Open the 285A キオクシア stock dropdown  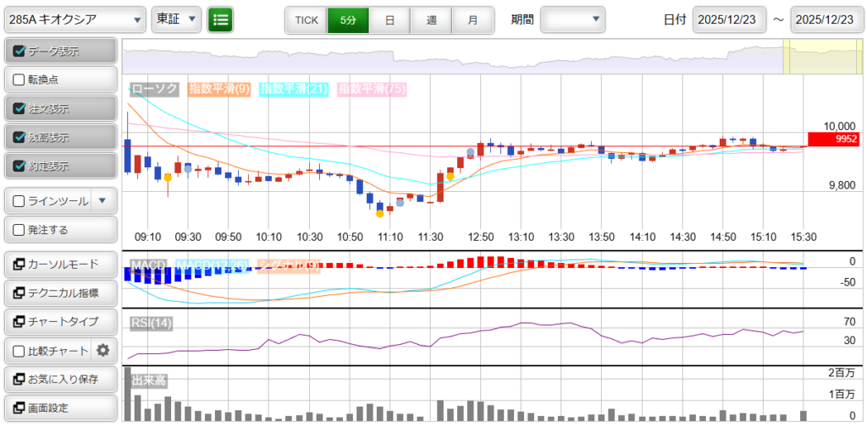coord(75,19)
